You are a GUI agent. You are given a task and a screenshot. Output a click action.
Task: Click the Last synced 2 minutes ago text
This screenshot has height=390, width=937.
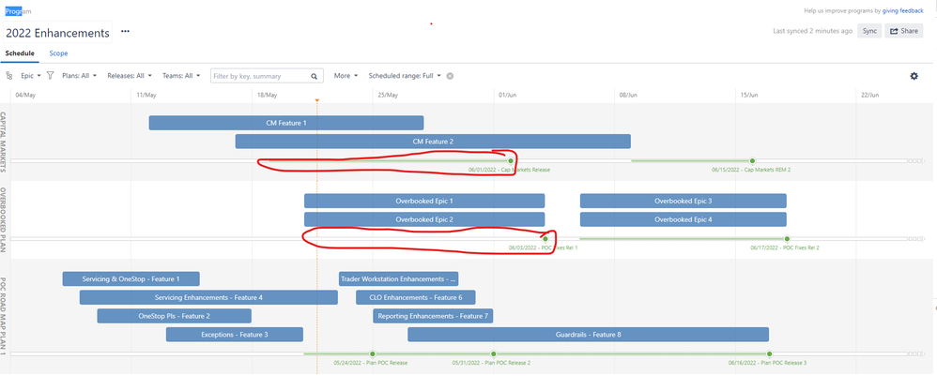click(813, 31)
